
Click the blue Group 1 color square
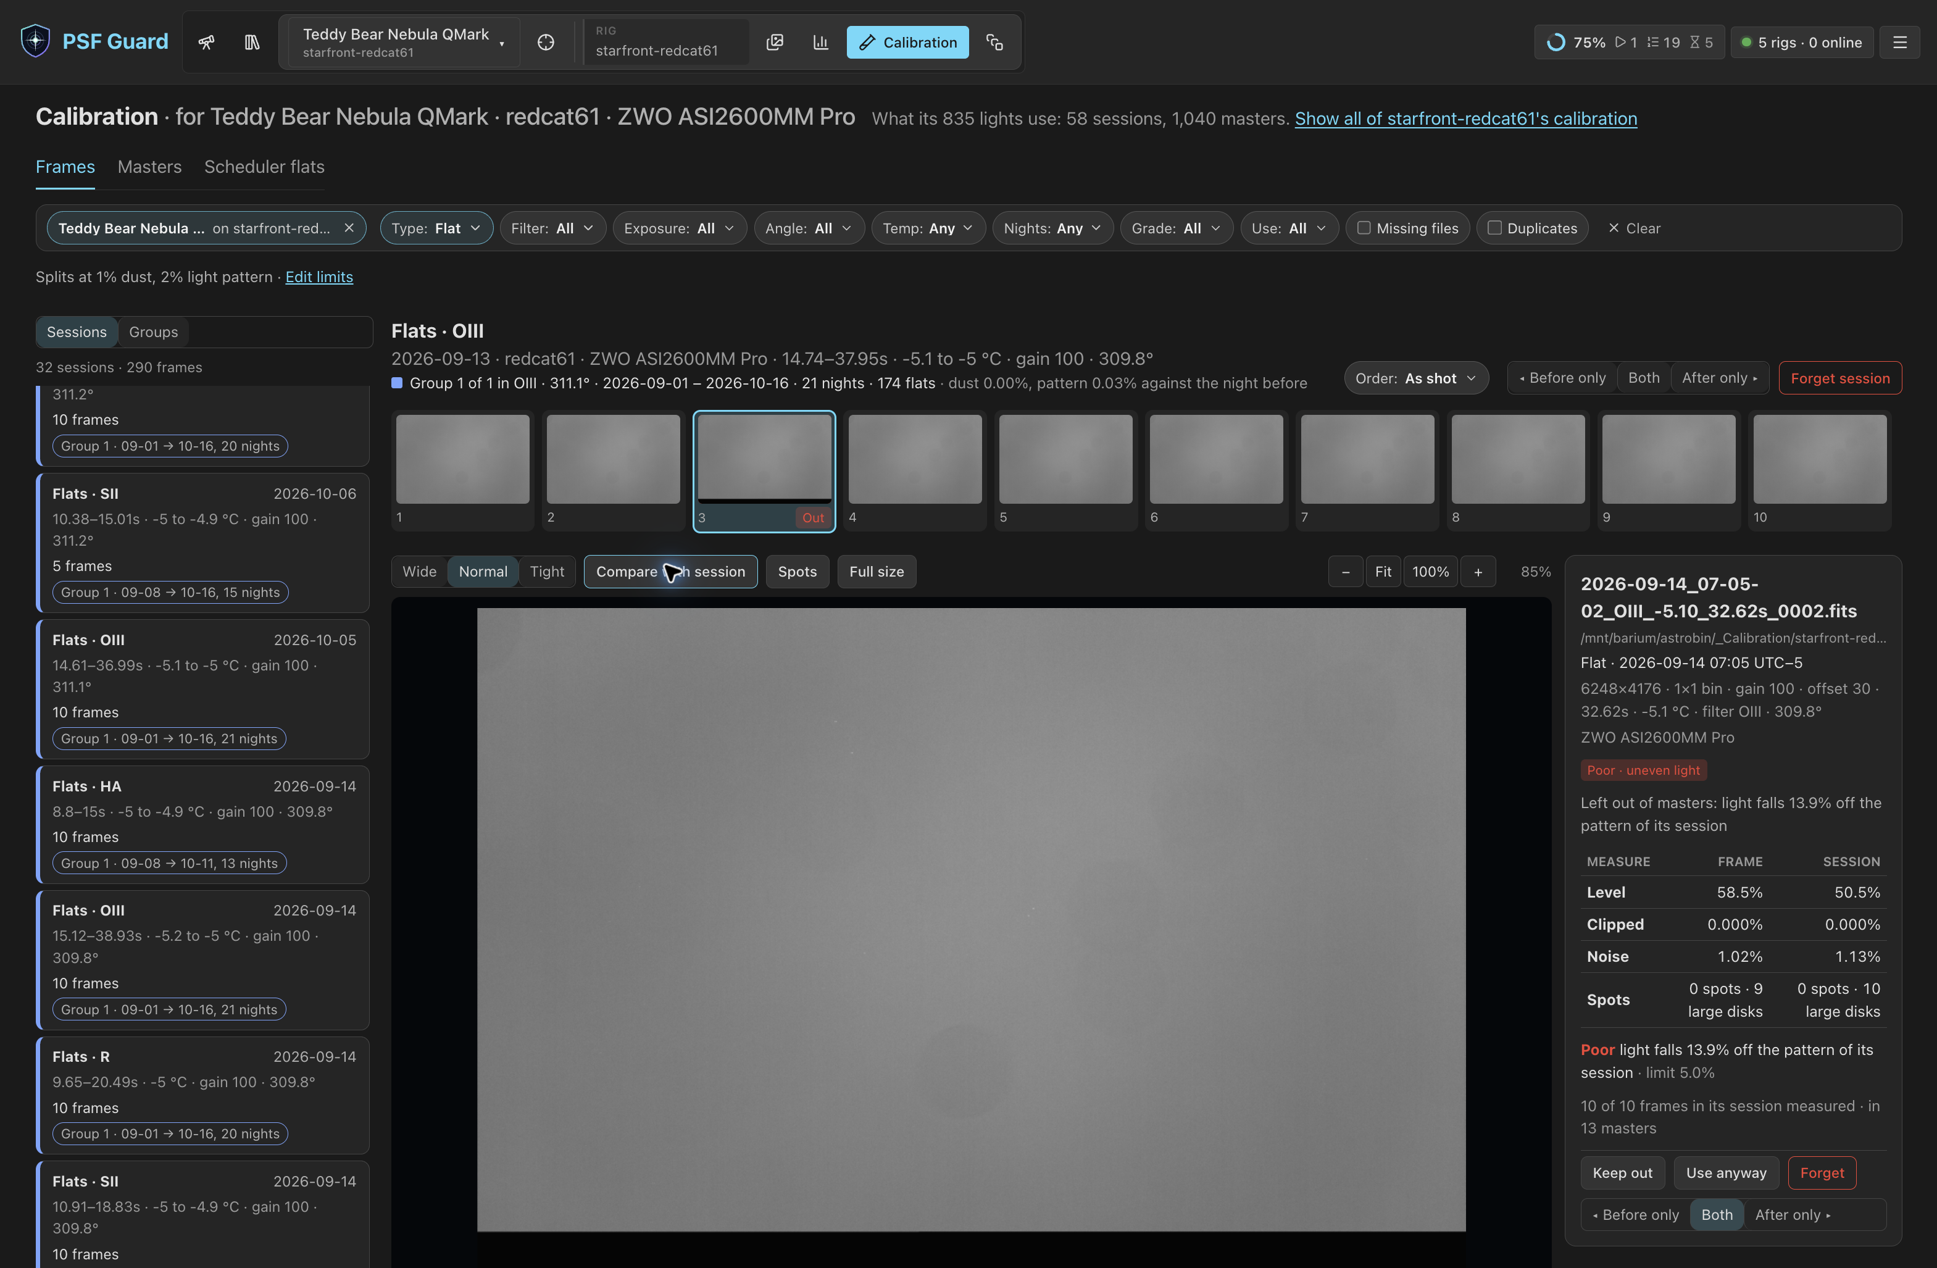click(x=397, y=383)
